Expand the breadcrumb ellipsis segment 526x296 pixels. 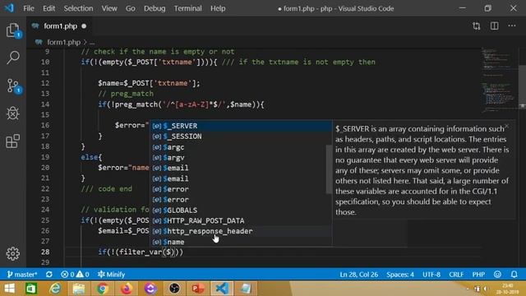(92, 43)
